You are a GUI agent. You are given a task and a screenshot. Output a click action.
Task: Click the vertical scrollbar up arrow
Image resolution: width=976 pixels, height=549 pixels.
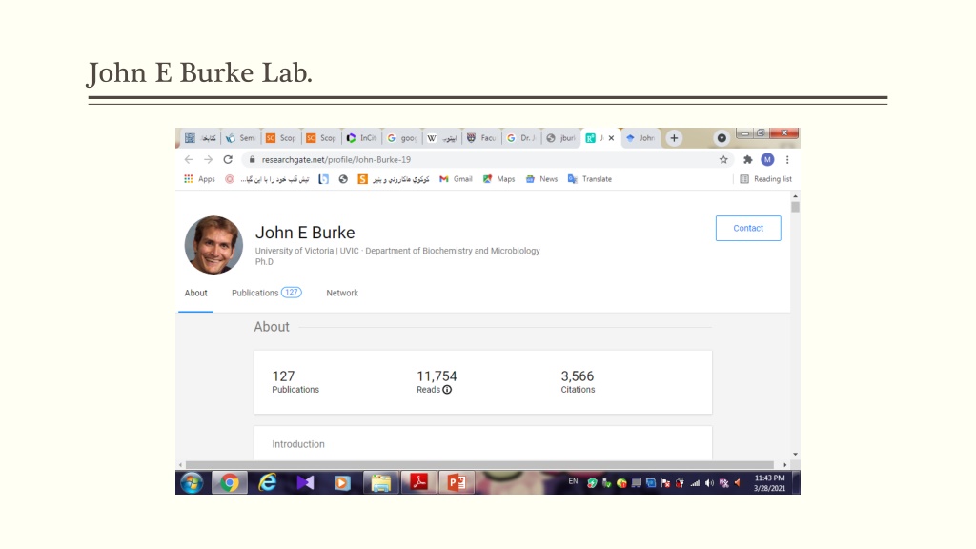(796, 196)
